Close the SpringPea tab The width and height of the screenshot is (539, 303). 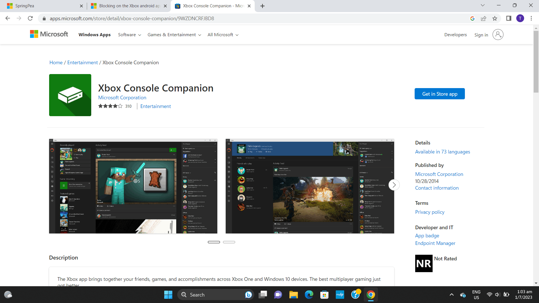81,6
